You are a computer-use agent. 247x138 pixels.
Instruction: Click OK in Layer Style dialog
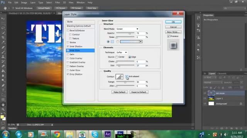coord(173,22)
